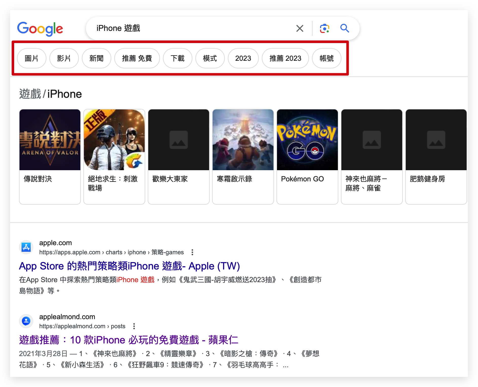478x387 pixels.
Task: Open the 絕地求生：刺激戰場 game thumbnail
Action: [x=114, y=140]
